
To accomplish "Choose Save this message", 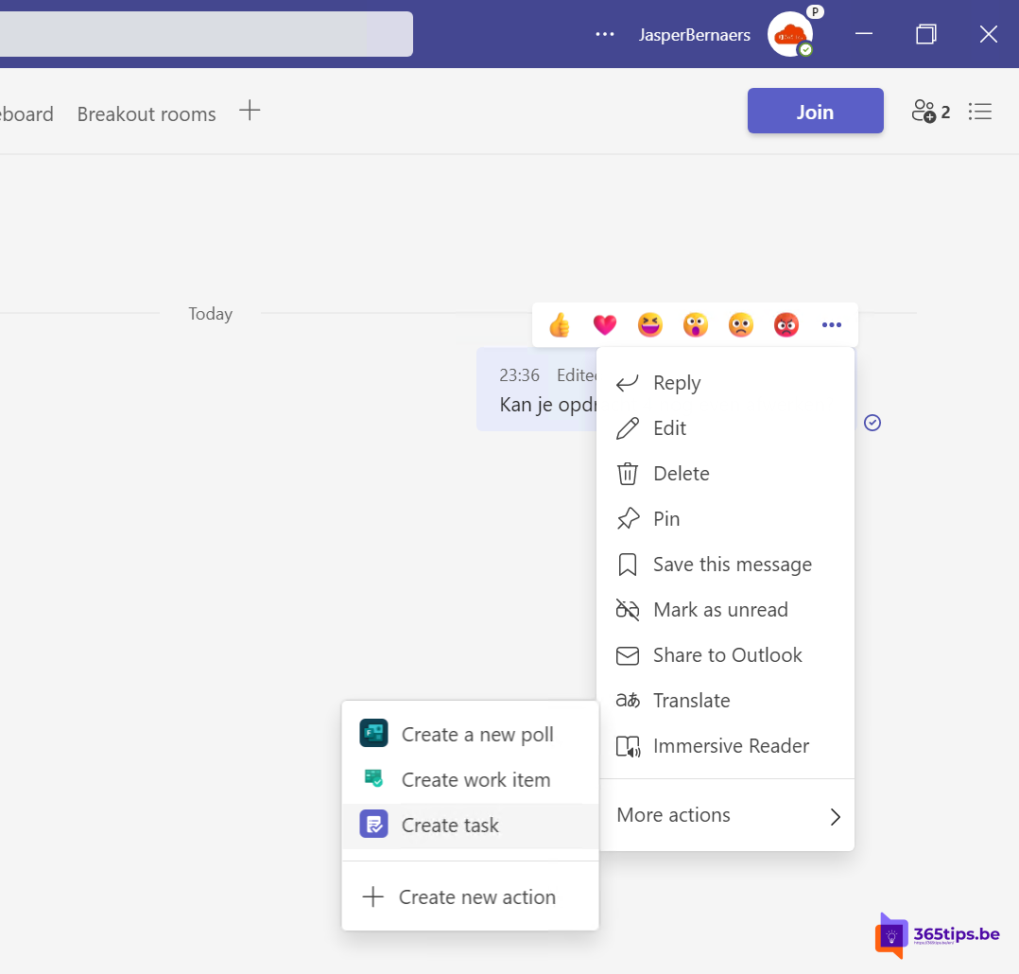I will click(x=727, y=565).
